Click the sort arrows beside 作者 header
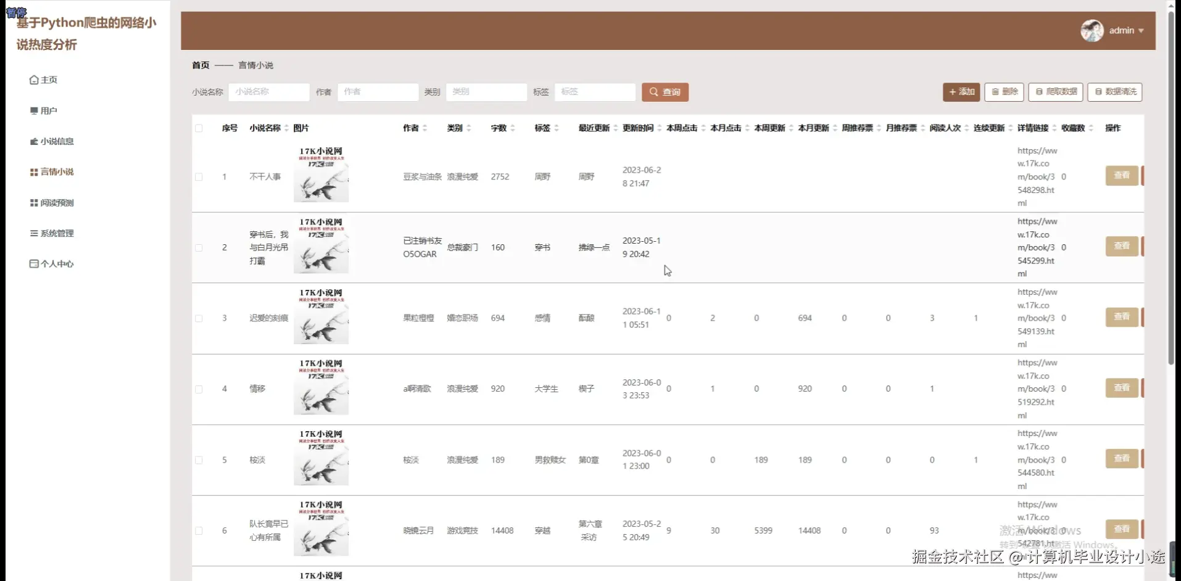1181x581 pixels. pyautogui.click(x=425, y=128)
